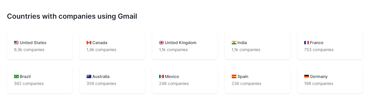Click the France flag icon
Image resolution: width=373 pixels, height=108 pixels.
307,43
